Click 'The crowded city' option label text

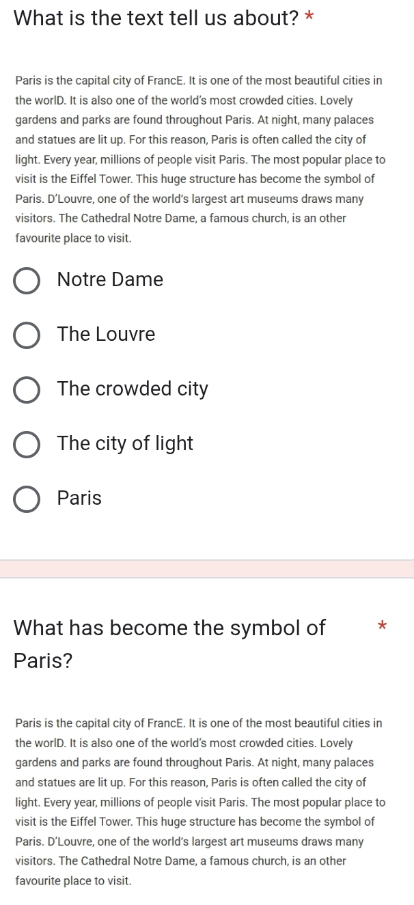point(133,389)
